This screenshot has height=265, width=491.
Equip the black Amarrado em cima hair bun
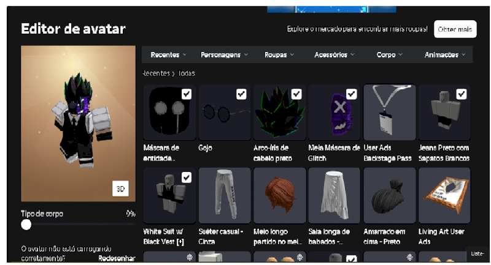tap(390, 196)
